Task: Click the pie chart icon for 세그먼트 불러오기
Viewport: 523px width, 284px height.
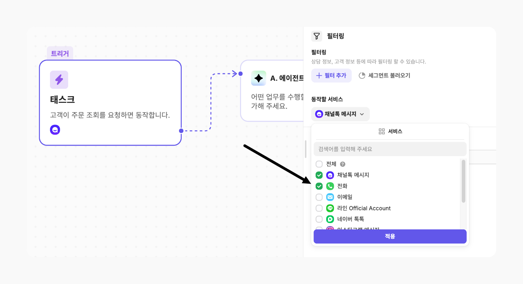Action: [362, 76]
